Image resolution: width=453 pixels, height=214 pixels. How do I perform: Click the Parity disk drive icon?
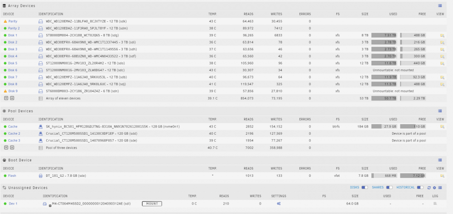click(40, 21)
